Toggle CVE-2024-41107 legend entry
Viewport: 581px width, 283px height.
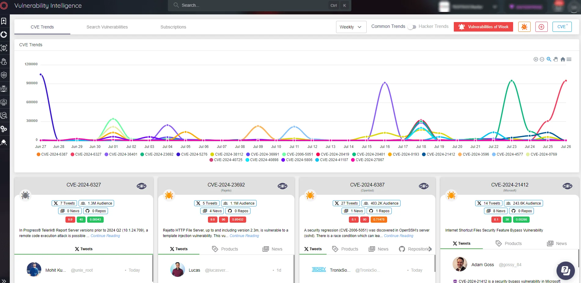click(332, 160)
